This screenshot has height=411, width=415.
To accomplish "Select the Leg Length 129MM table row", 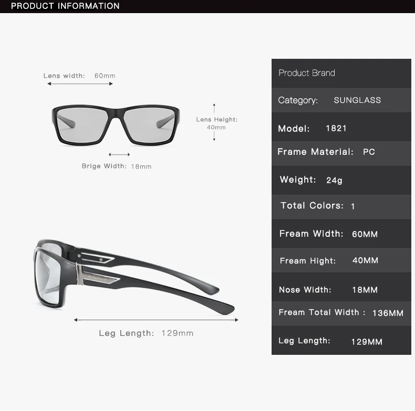I will (341, 340).
